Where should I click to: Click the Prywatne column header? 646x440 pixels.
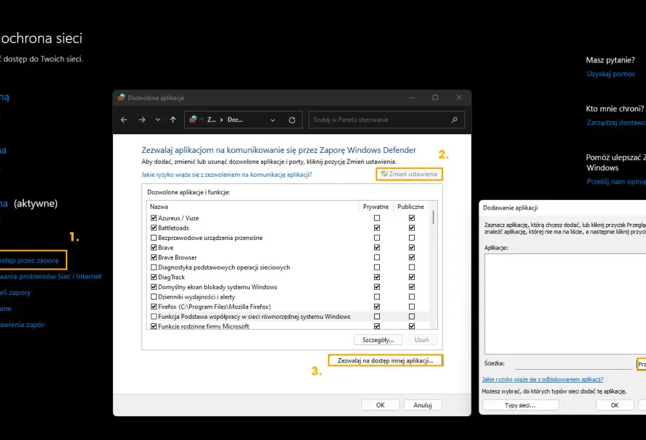[376, 206]
